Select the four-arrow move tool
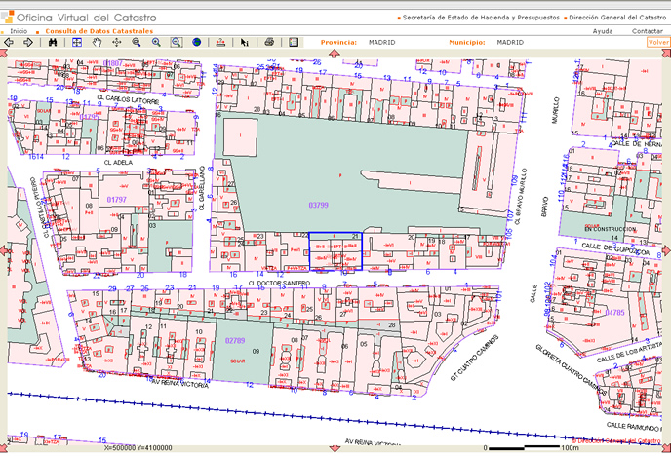This screenshot has height=456, width=671. [115, 43]
